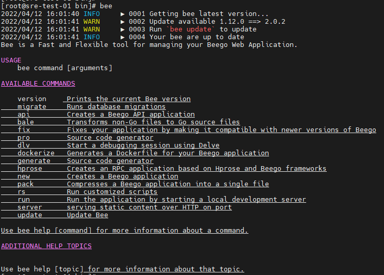Select 'Your bee are up to date' line
Screen dimensions: 384x275
tap(197, 37)
